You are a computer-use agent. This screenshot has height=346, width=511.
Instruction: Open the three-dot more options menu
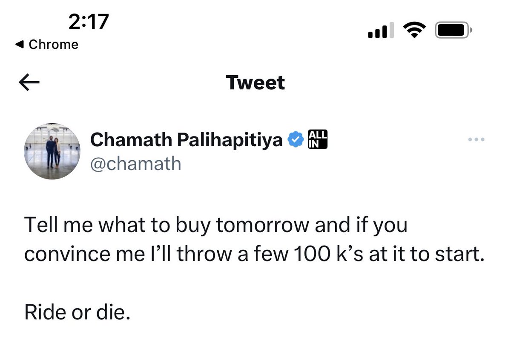point(476,139)
